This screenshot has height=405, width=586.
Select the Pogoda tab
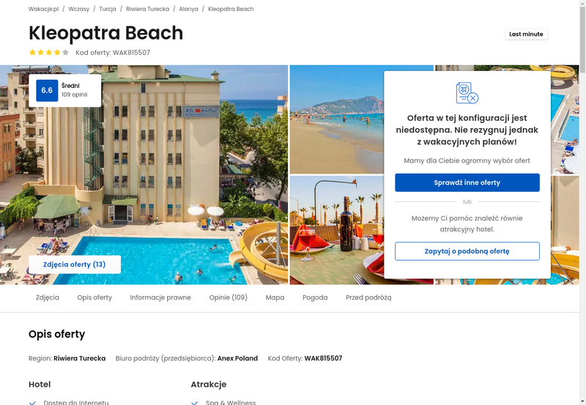tap(315, 297)
